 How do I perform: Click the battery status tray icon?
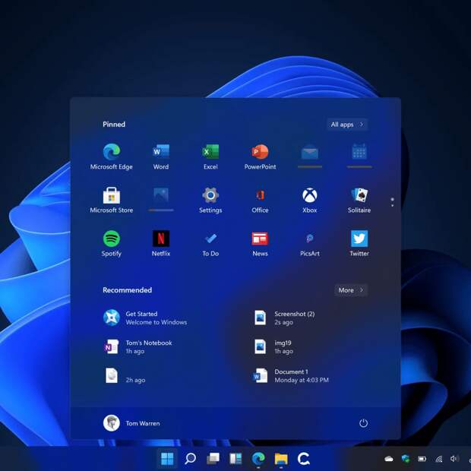point(422,459)
